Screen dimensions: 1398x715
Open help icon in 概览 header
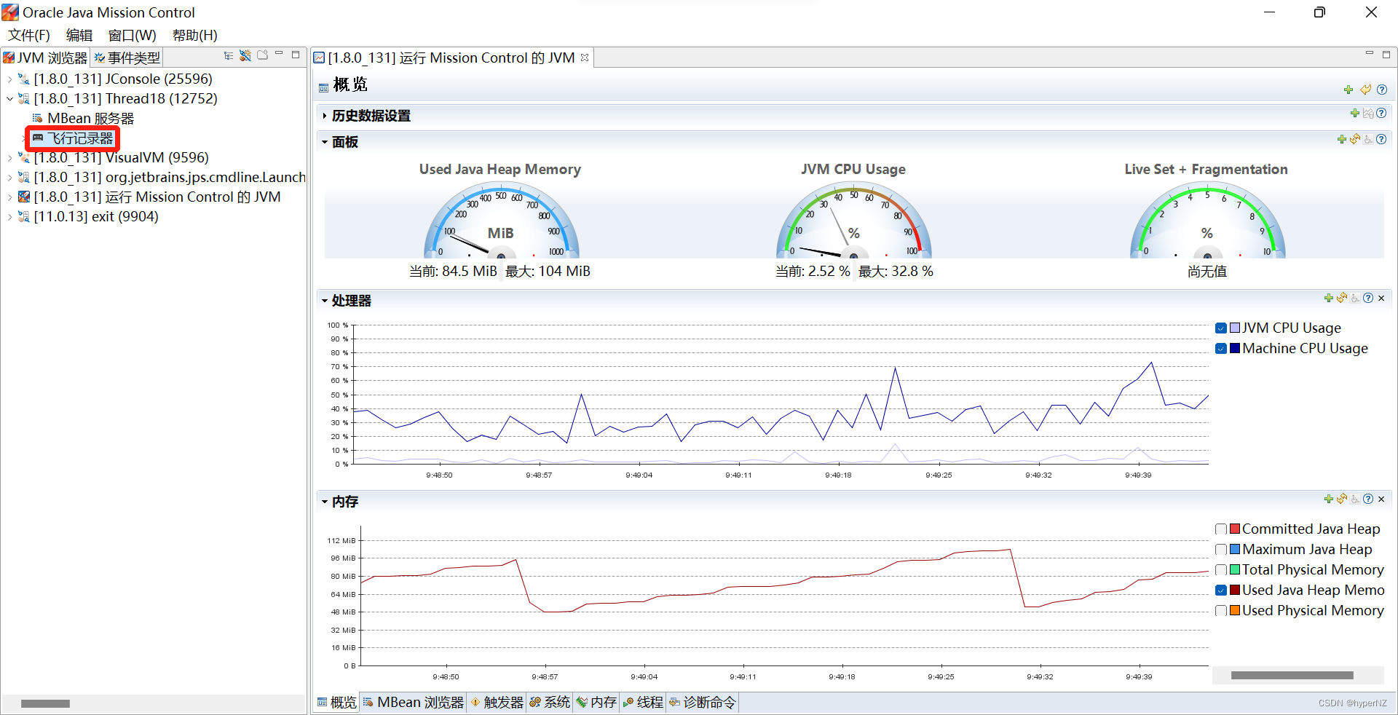pyautogui.click(x=1382, y=90)
